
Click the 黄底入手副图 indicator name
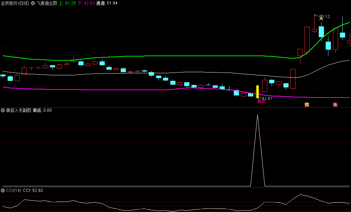(x=19, y=110)
